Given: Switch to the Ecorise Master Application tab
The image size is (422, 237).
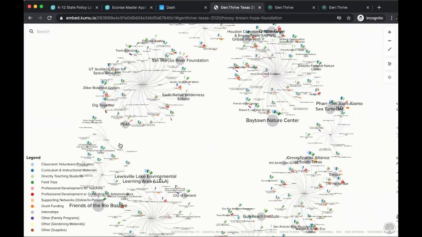Looking at the screenshot, I should coord(129,7).
